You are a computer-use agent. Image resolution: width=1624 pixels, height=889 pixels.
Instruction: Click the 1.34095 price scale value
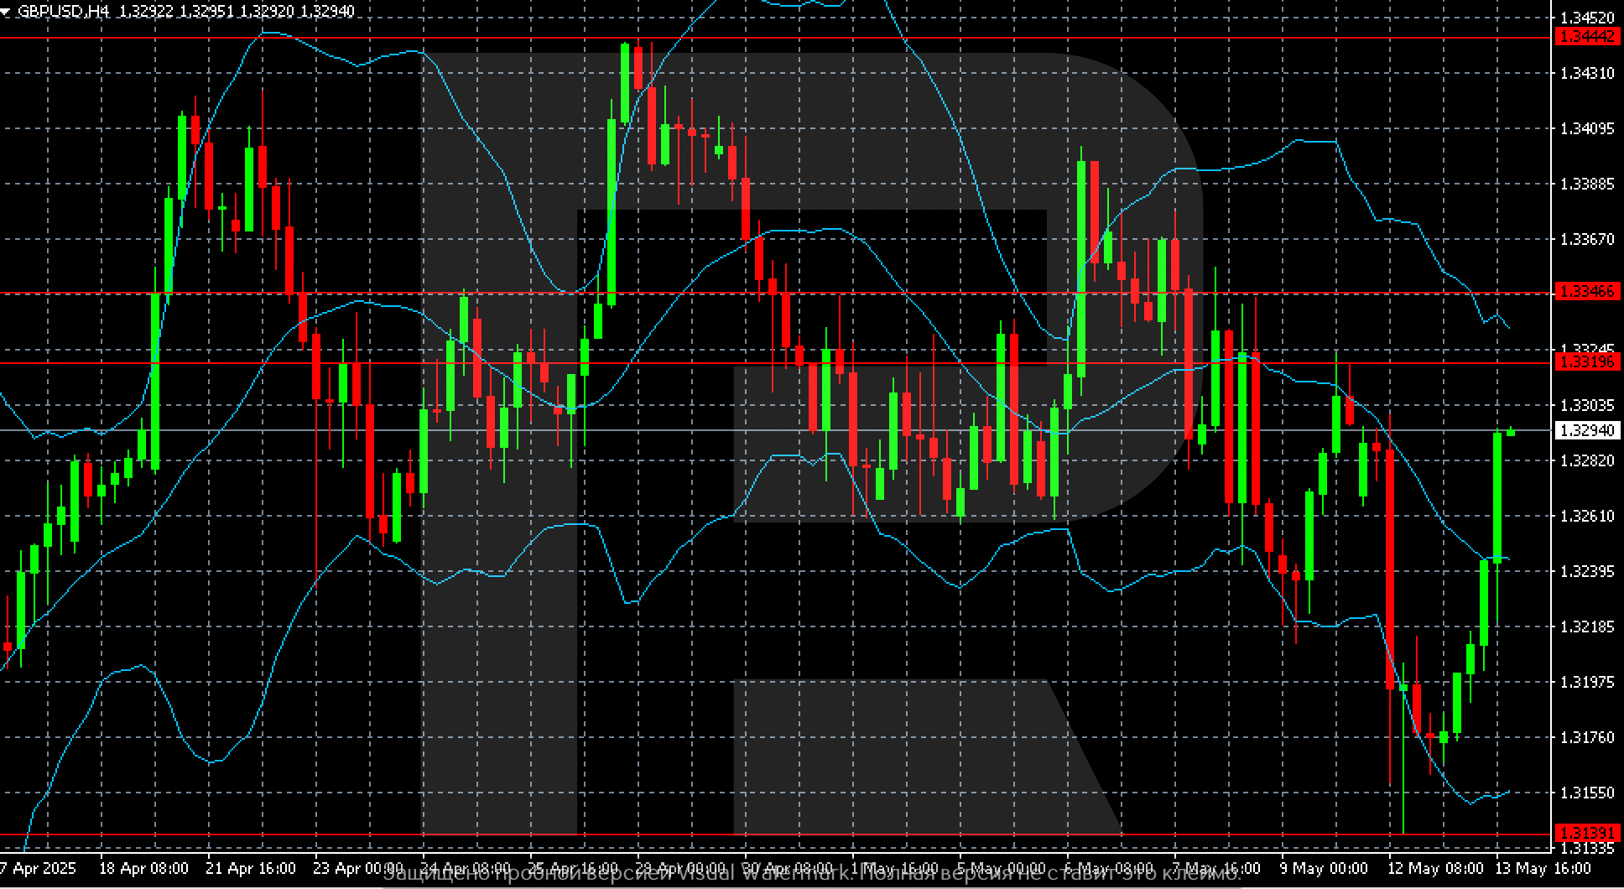[1586, 128]
